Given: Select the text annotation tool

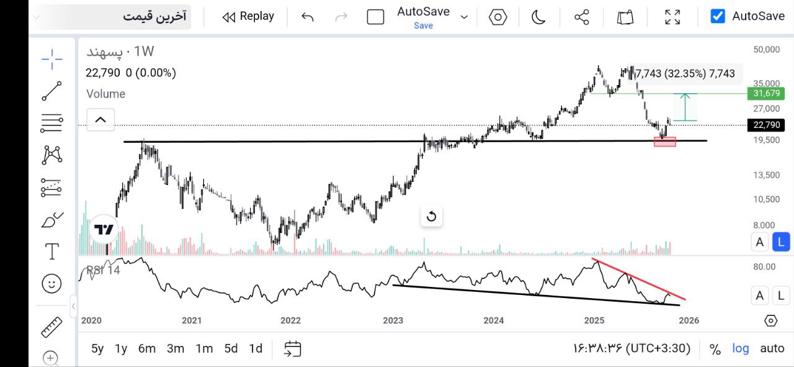Looking at the screenshot, I should click(x=51, y=251).
